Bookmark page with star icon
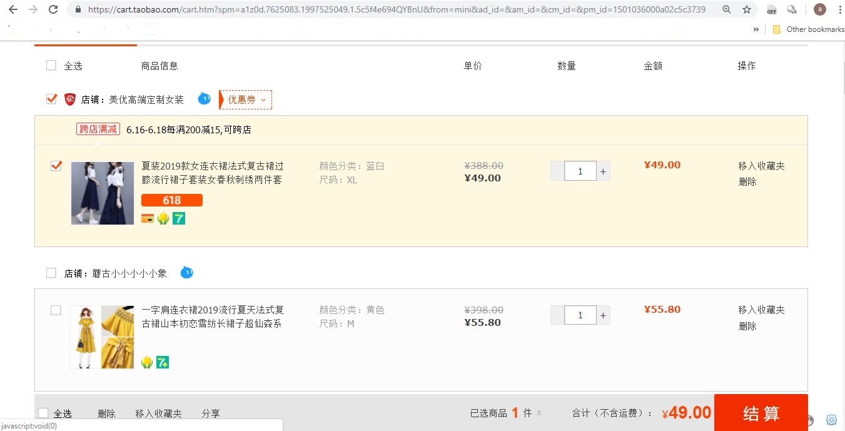 point(746,9)
